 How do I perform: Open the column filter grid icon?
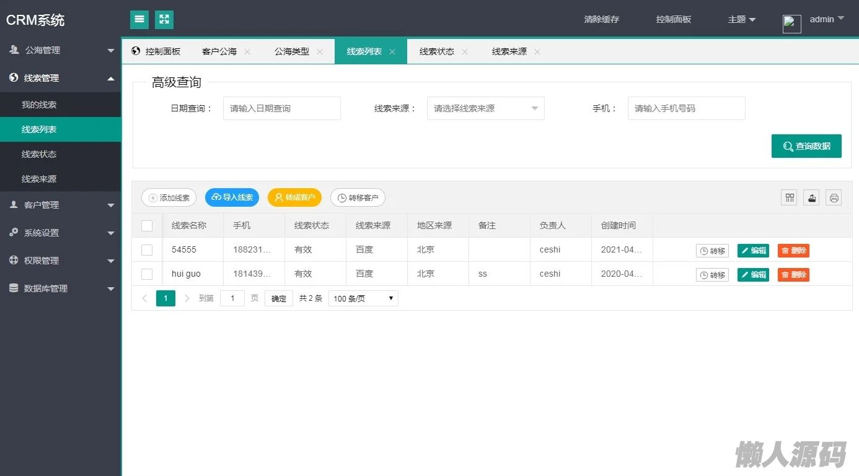[789, 197]
